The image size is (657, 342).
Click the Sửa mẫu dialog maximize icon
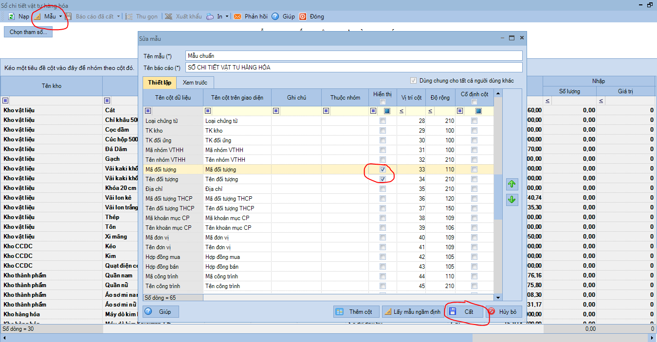click(x=511, y=37)
